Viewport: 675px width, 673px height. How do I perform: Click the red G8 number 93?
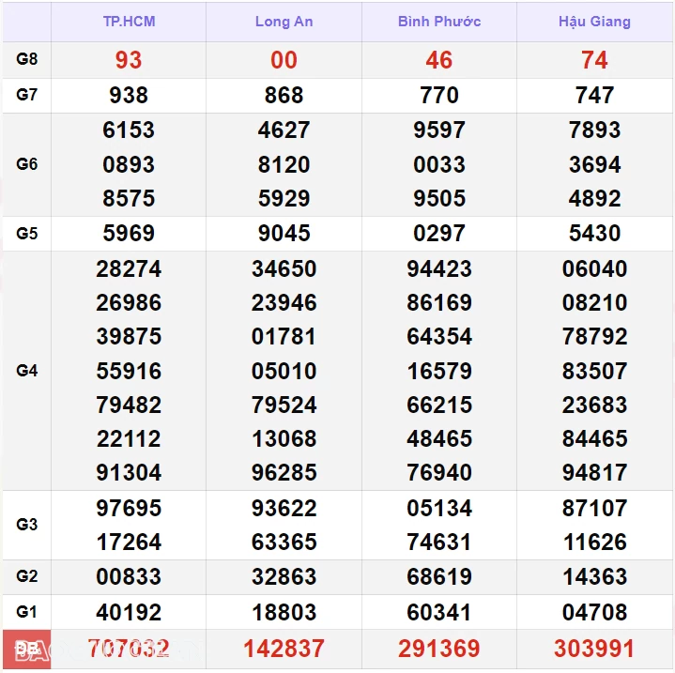(129, 60)
